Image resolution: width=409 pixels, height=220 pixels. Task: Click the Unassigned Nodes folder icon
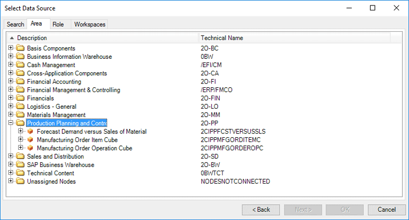tap(20, 182)
